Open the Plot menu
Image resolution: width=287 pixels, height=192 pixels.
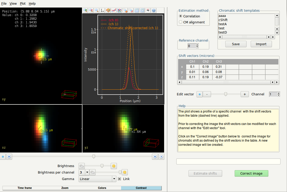pyautogui.click(x=23, y=3)
